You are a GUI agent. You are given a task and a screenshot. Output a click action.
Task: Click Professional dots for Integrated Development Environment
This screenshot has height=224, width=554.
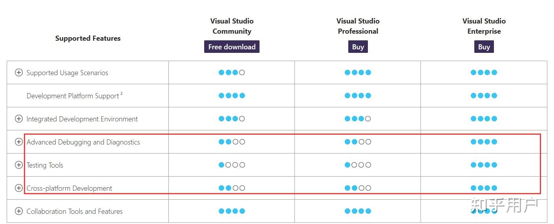tap(358, 119)
